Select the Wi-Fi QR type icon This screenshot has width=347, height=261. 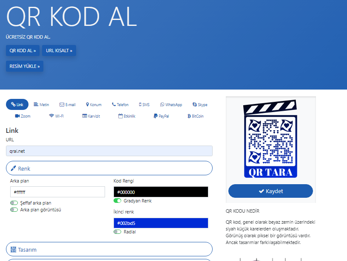[51, 116]
